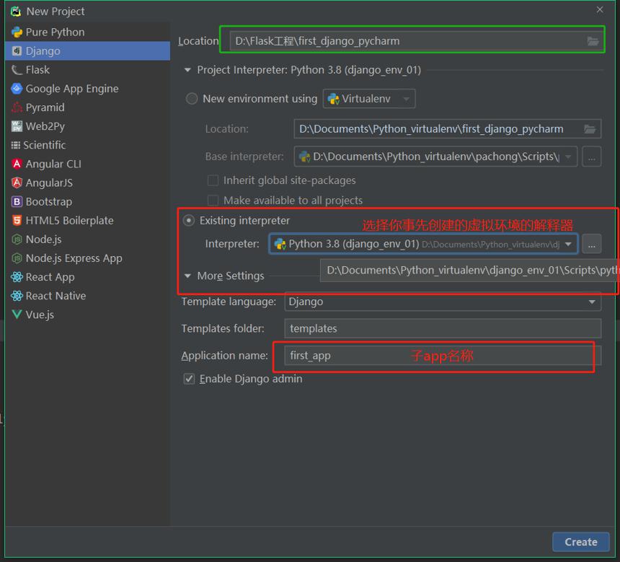The height and width of the screenshot is (562, 620).
Task: Pick the Google App Engine icon
Action: (17, 89)
